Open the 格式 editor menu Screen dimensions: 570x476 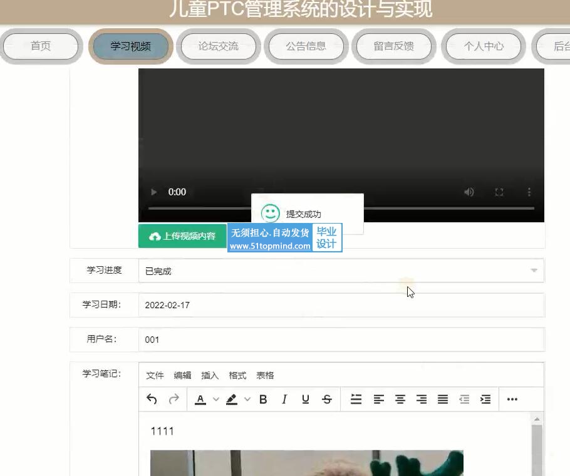tap(238, 375)
